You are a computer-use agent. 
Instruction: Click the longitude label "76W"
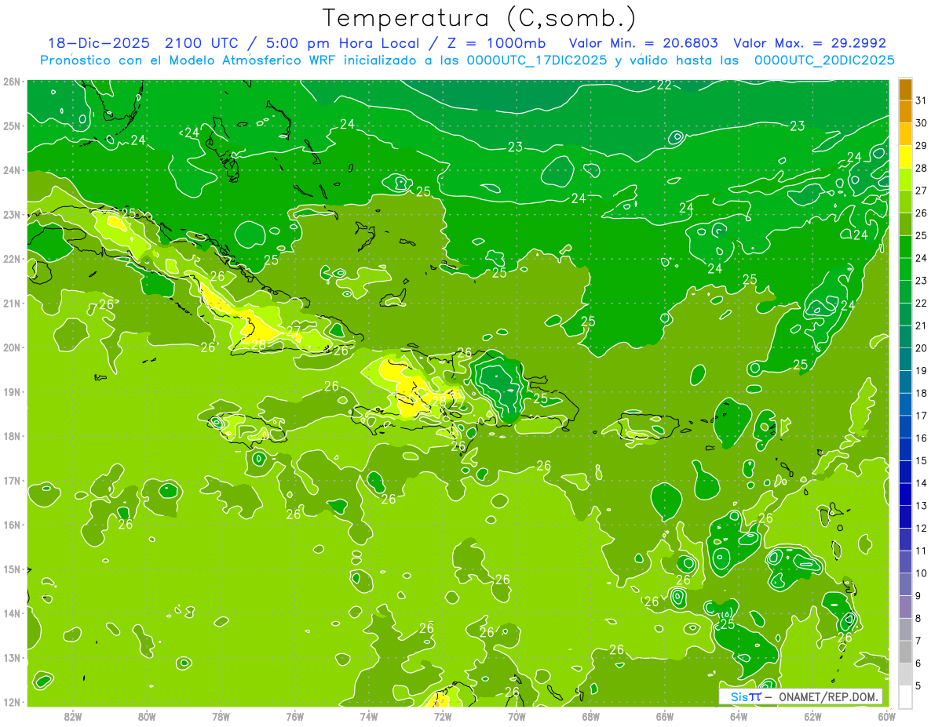294,715
